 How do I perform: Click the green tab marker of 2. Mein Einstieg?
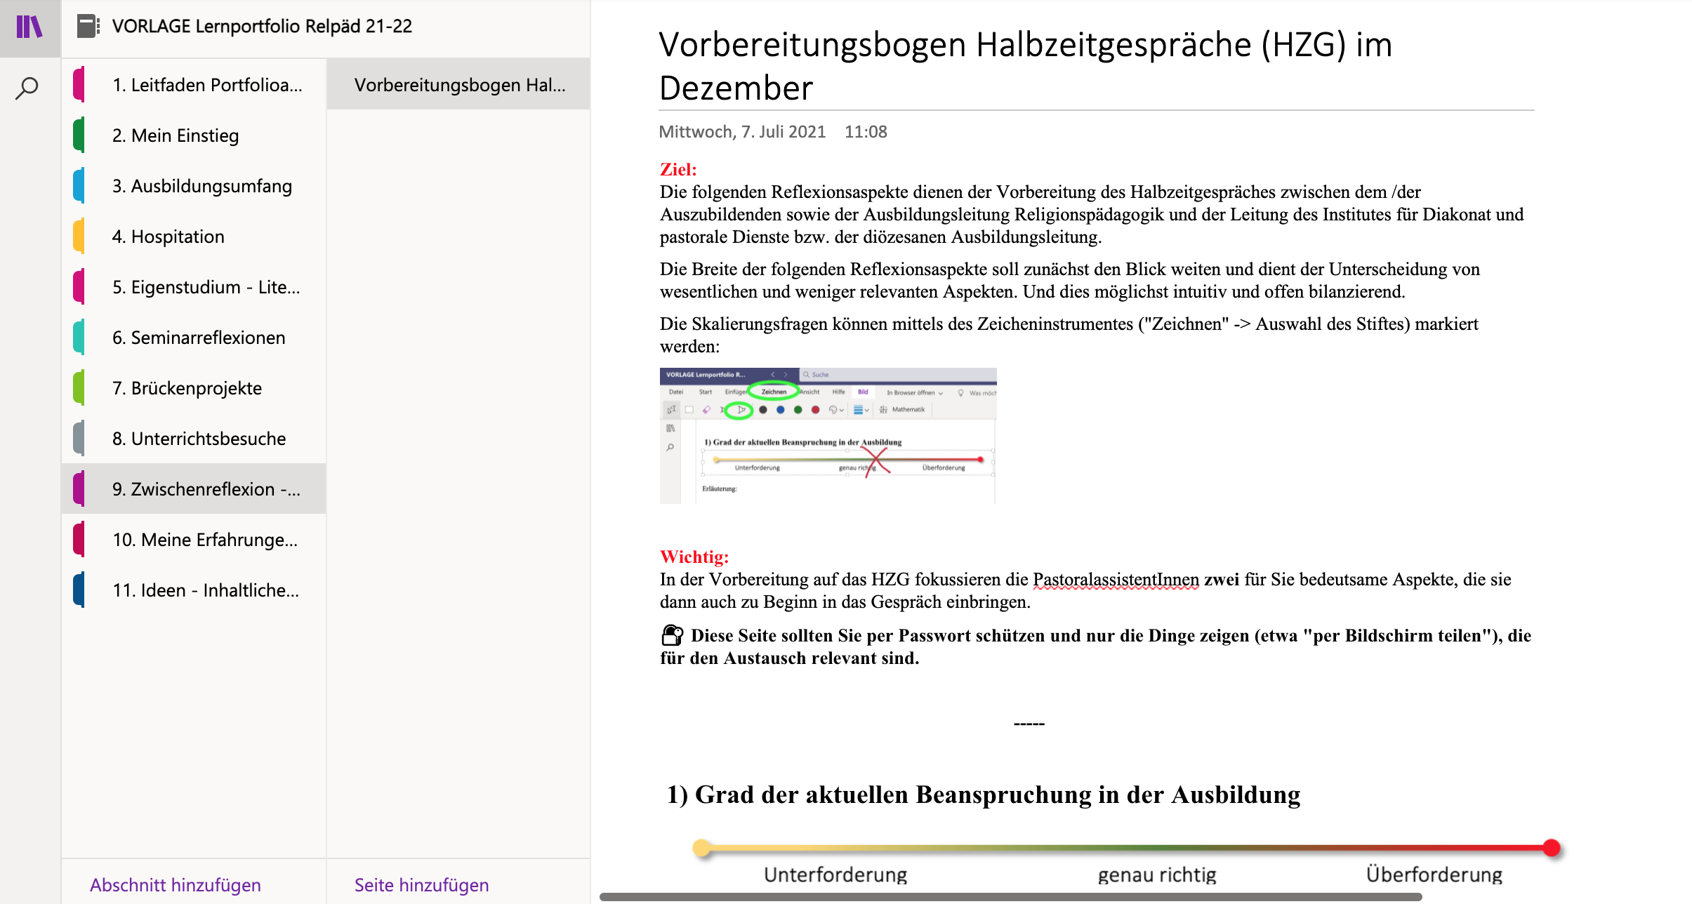pos(79,135)
